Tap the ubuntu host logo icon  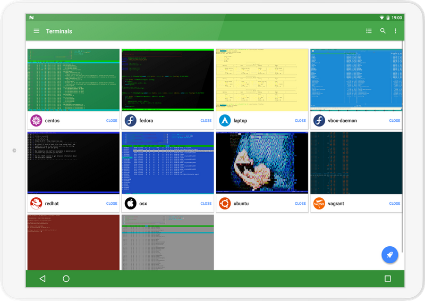point(225,203)
